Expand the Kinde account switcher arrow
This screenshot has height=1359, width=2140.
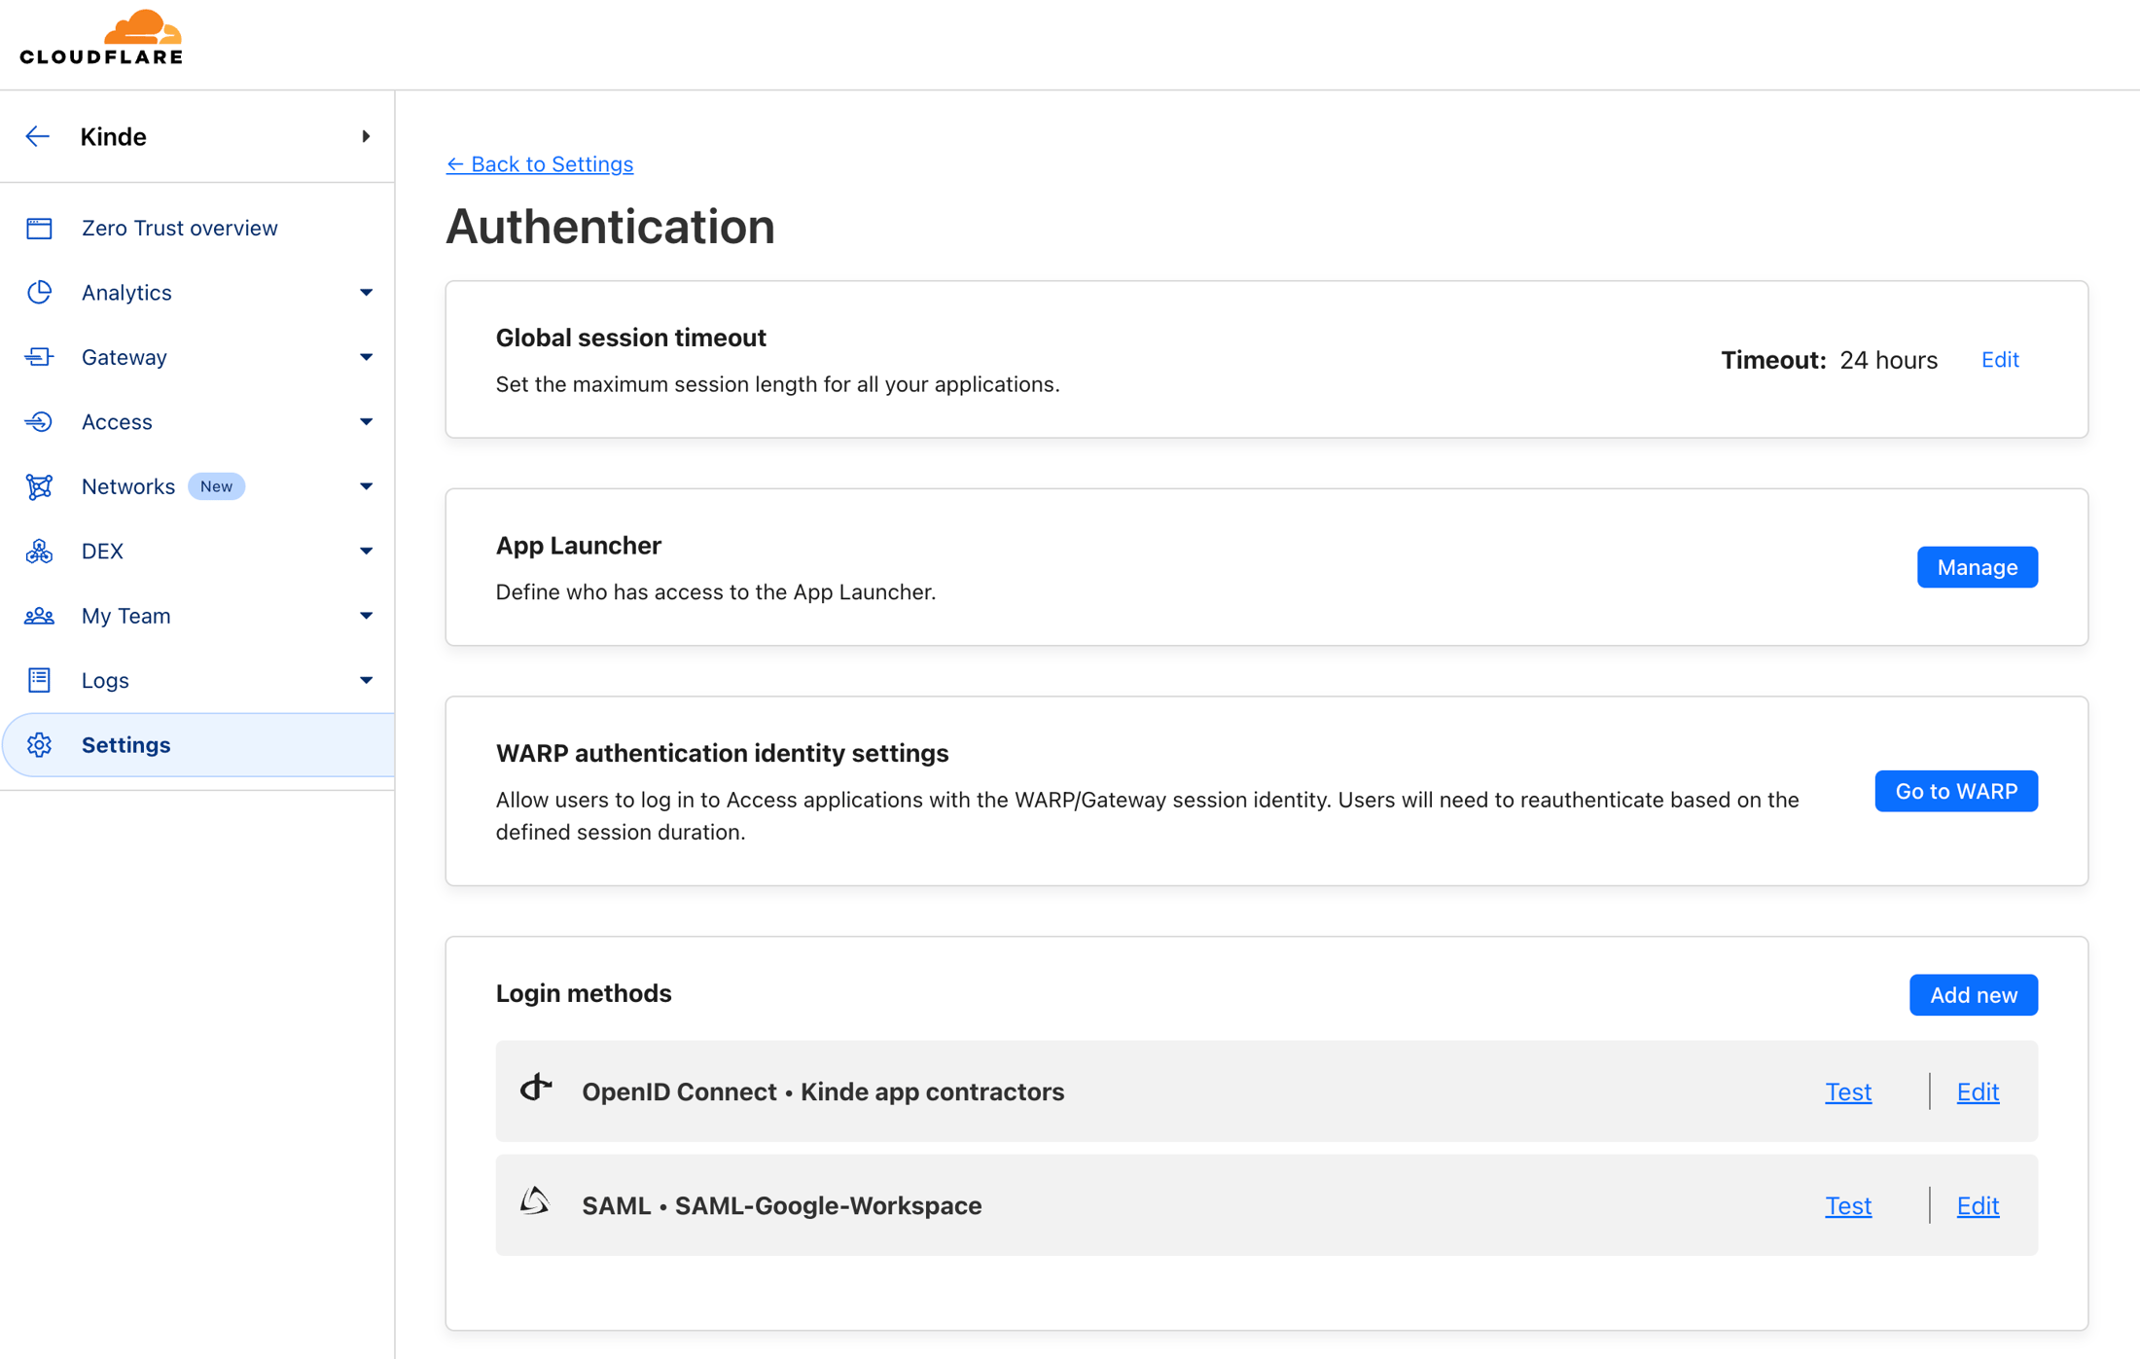366,136
